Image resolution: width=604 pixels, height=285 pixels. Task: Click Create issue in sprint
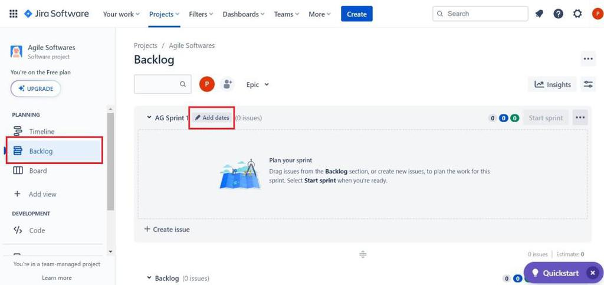point(167,229)
